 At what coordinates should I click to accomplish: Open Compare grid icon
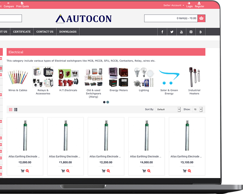click(8, 3)
